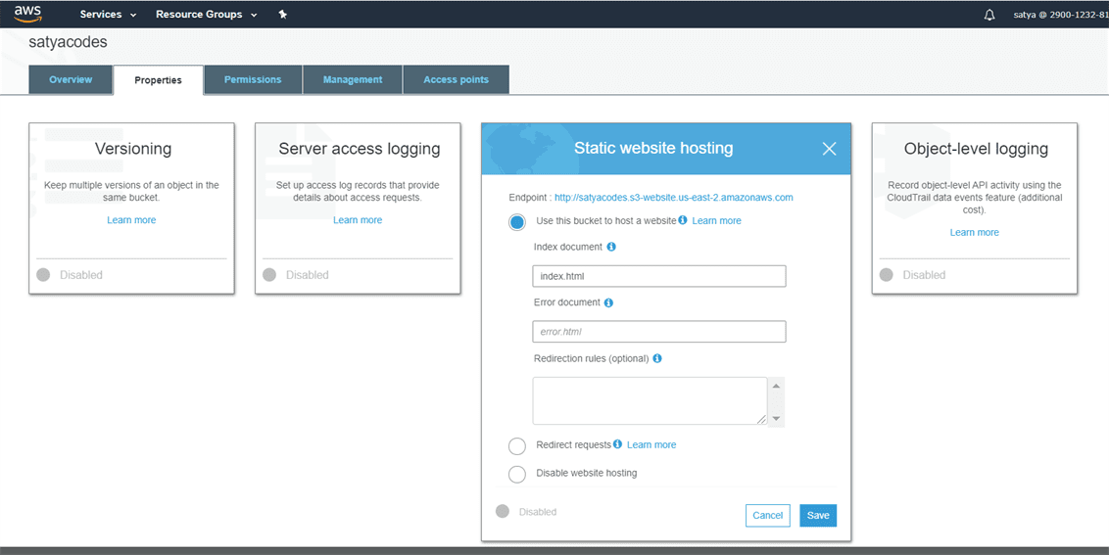Click info icon next to Index document

click(x=611, y=248)
